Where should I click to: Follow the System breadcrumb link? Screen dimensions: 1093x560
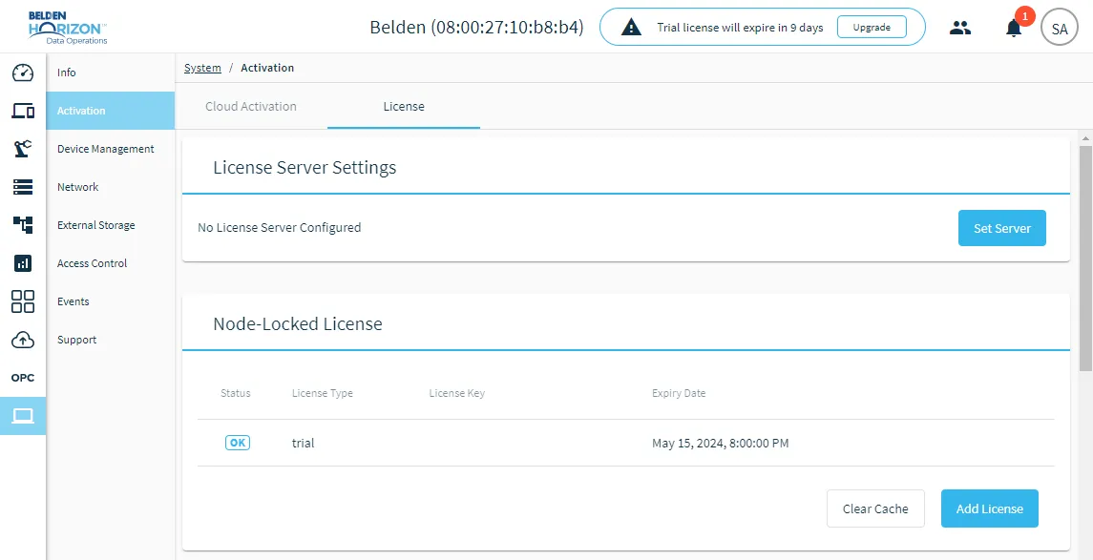202,68
